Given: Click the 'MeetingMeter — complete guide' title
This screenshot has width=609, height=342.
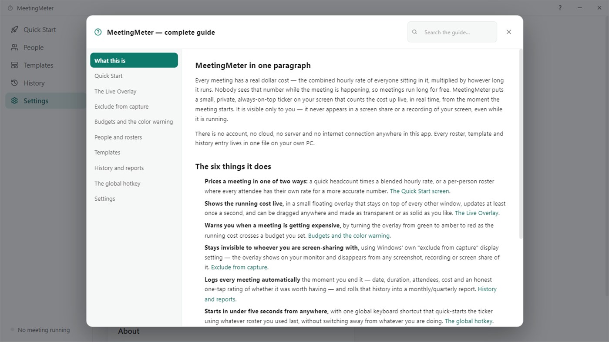Looking at the screenshot, I should (x=161, y=32).
